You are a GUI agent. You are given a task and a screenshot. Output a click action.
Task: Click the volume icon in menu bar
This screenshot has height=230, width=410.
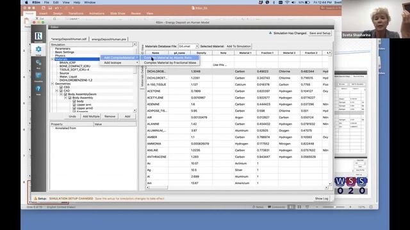pyautogui.click(x=293, y=3)
